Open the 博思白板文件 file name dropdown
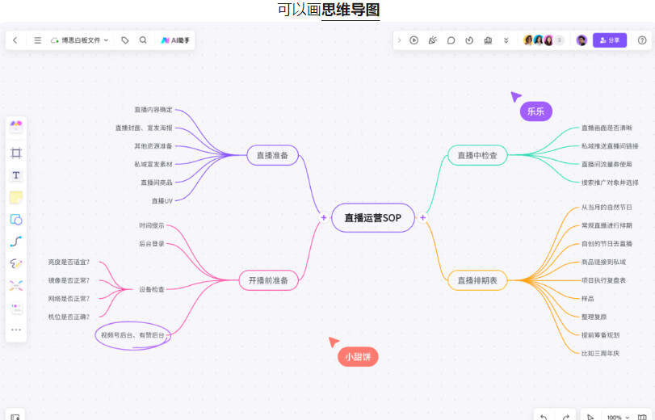This screenshot has width=655, height=420. tap(81, 40)
